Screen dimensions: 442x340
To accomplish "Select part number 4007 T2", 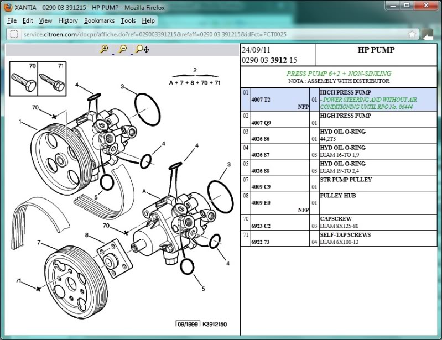I will [x=261, y=100].
